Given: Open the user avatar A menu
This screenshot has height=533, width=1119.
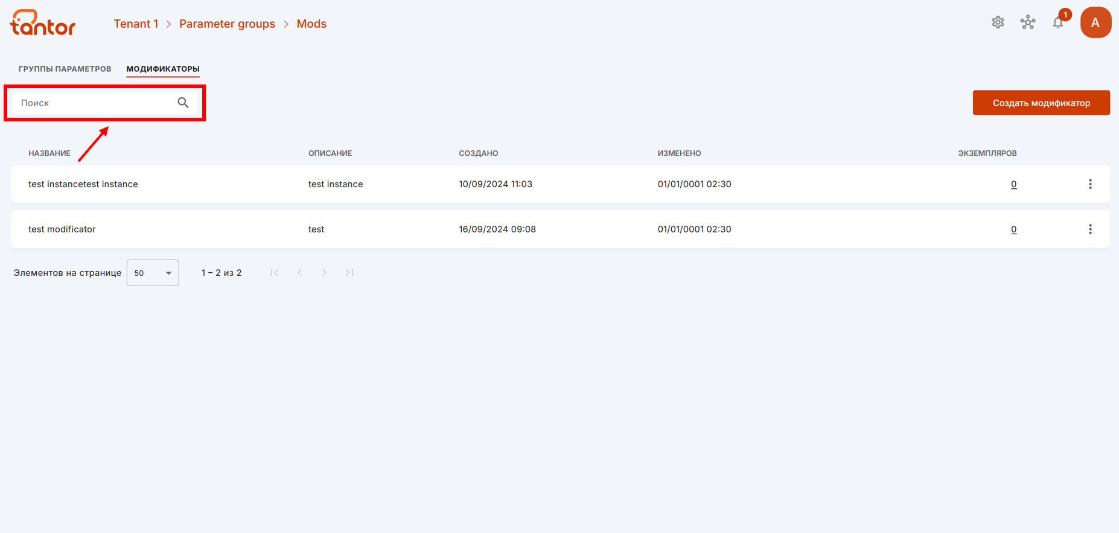Looking at the screenshot, I should click(x=1095, y=22).
